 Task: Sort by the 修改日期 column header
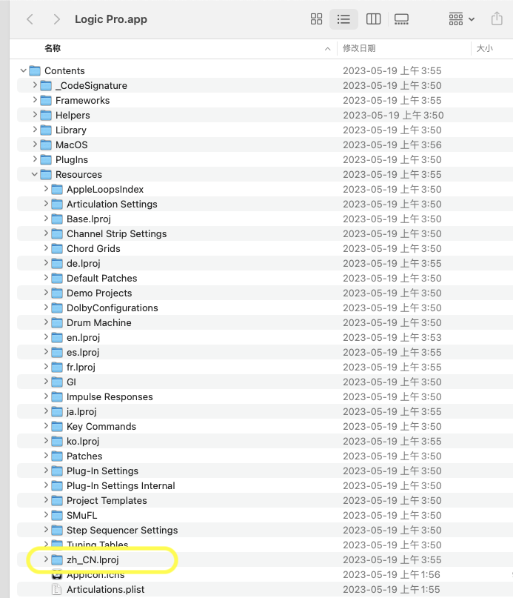pos(359,48)
